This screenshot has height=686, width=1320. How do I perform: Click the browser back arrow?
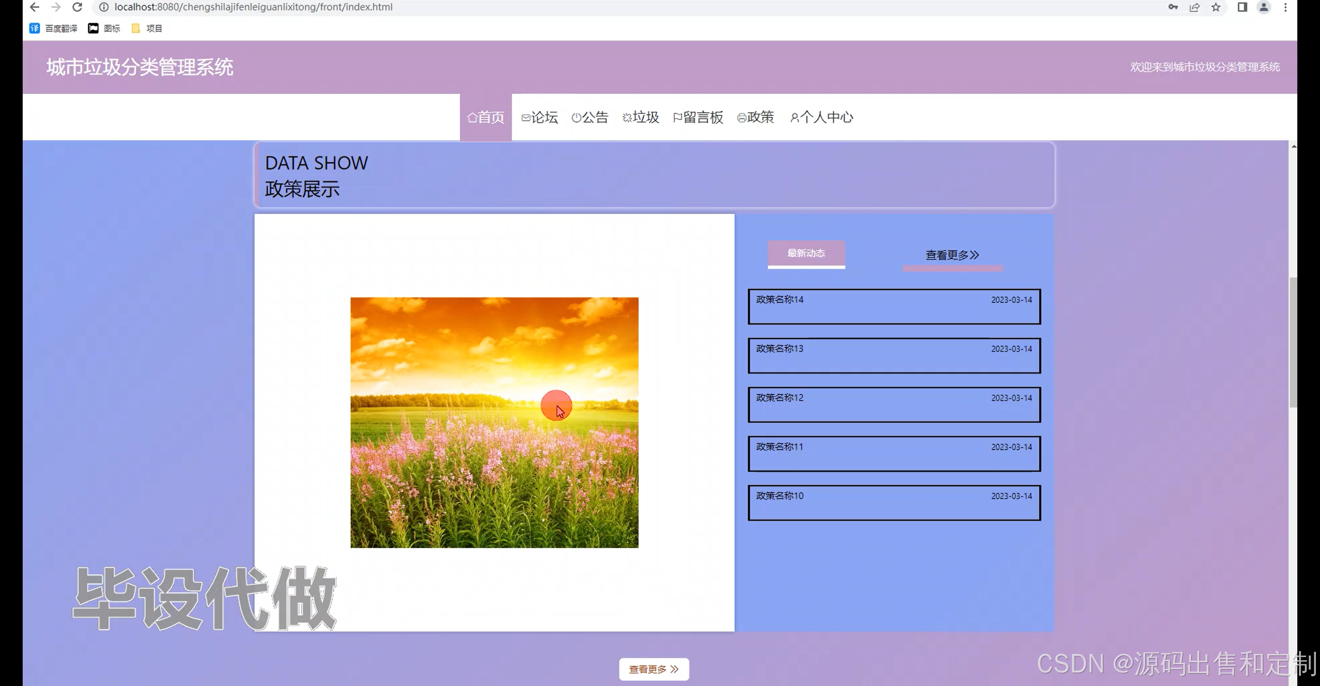[35, 7]
